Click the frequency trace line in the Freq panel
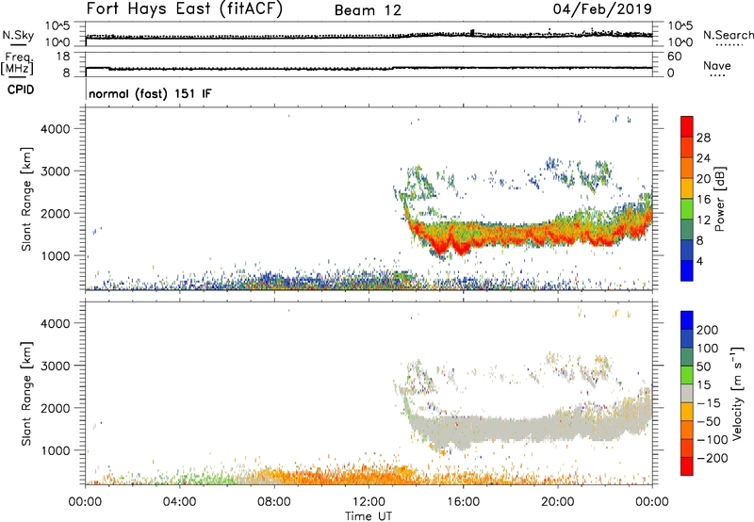Screen dimensions: 754x522 pos(369,68)
